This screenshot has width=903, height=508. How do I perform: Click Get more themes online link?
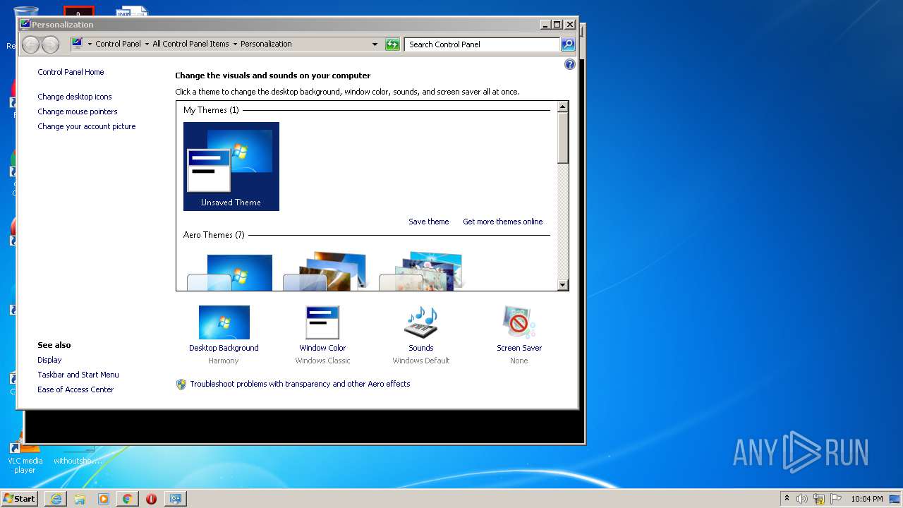point(503,222)
